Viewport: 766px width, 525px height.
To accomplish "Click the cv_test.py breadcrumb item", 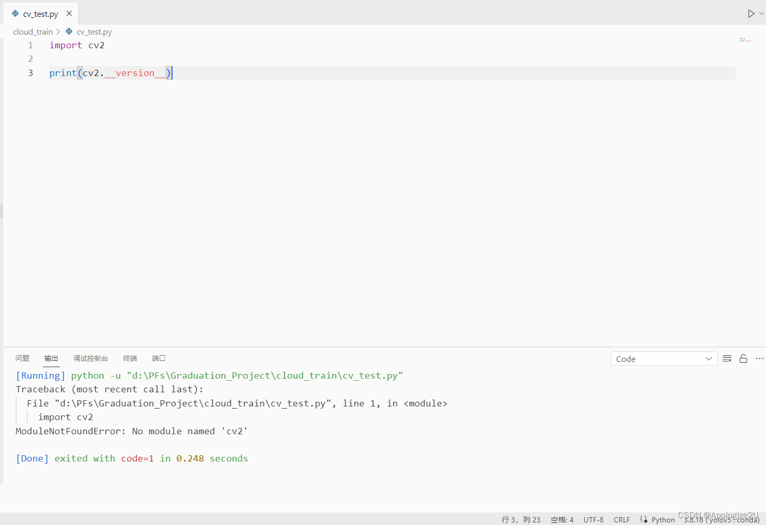I will [x=94, y=32].
